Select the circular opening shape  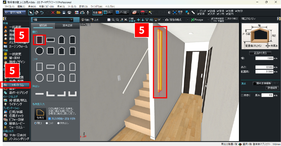(39, 51)
